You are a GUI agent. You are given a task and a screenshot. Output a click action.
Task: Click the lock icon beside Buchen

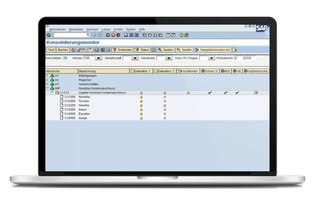pyautogui.click(x=73, y=50)
